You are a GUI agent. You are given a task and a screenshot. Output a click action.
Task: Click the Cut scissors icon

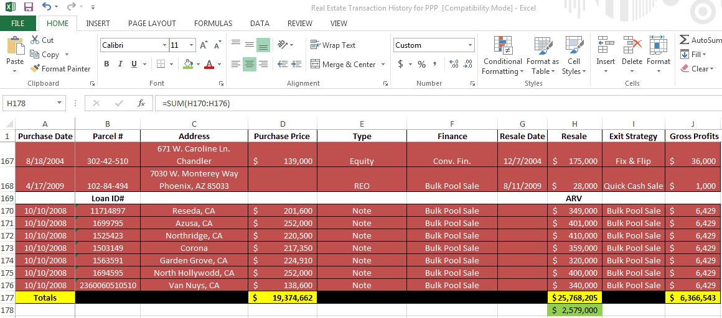pos(35,40)
